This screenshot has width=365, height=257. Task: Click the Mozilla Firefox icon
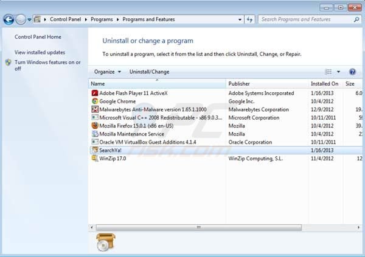(x=95, y=126)
